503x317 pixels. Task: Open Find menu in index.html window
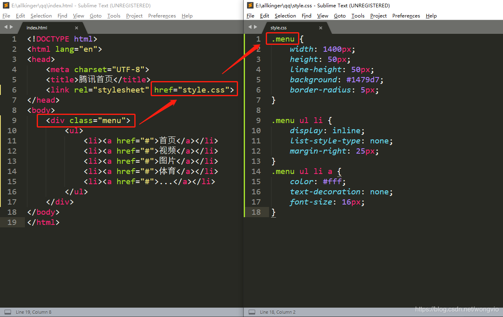[x=62, y=16]
